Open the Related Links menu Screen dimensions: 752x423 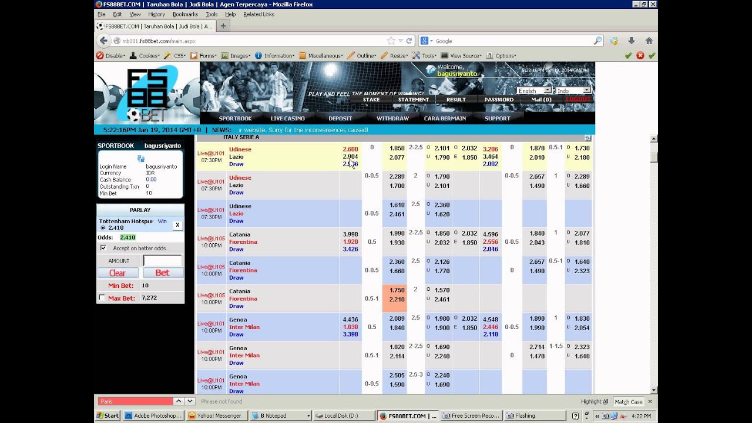point(258,14)
